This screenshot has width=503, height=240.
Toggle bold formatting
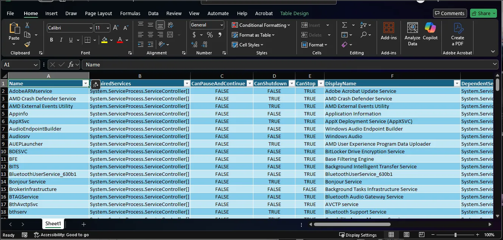tap(51, 39)
